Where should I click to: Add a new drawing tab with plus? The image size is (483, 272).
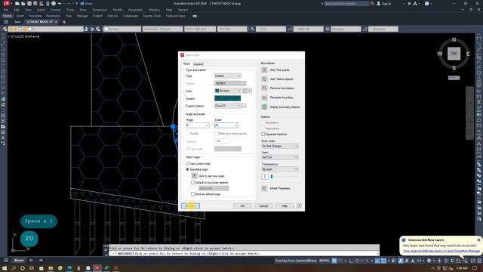pos(64,22)
